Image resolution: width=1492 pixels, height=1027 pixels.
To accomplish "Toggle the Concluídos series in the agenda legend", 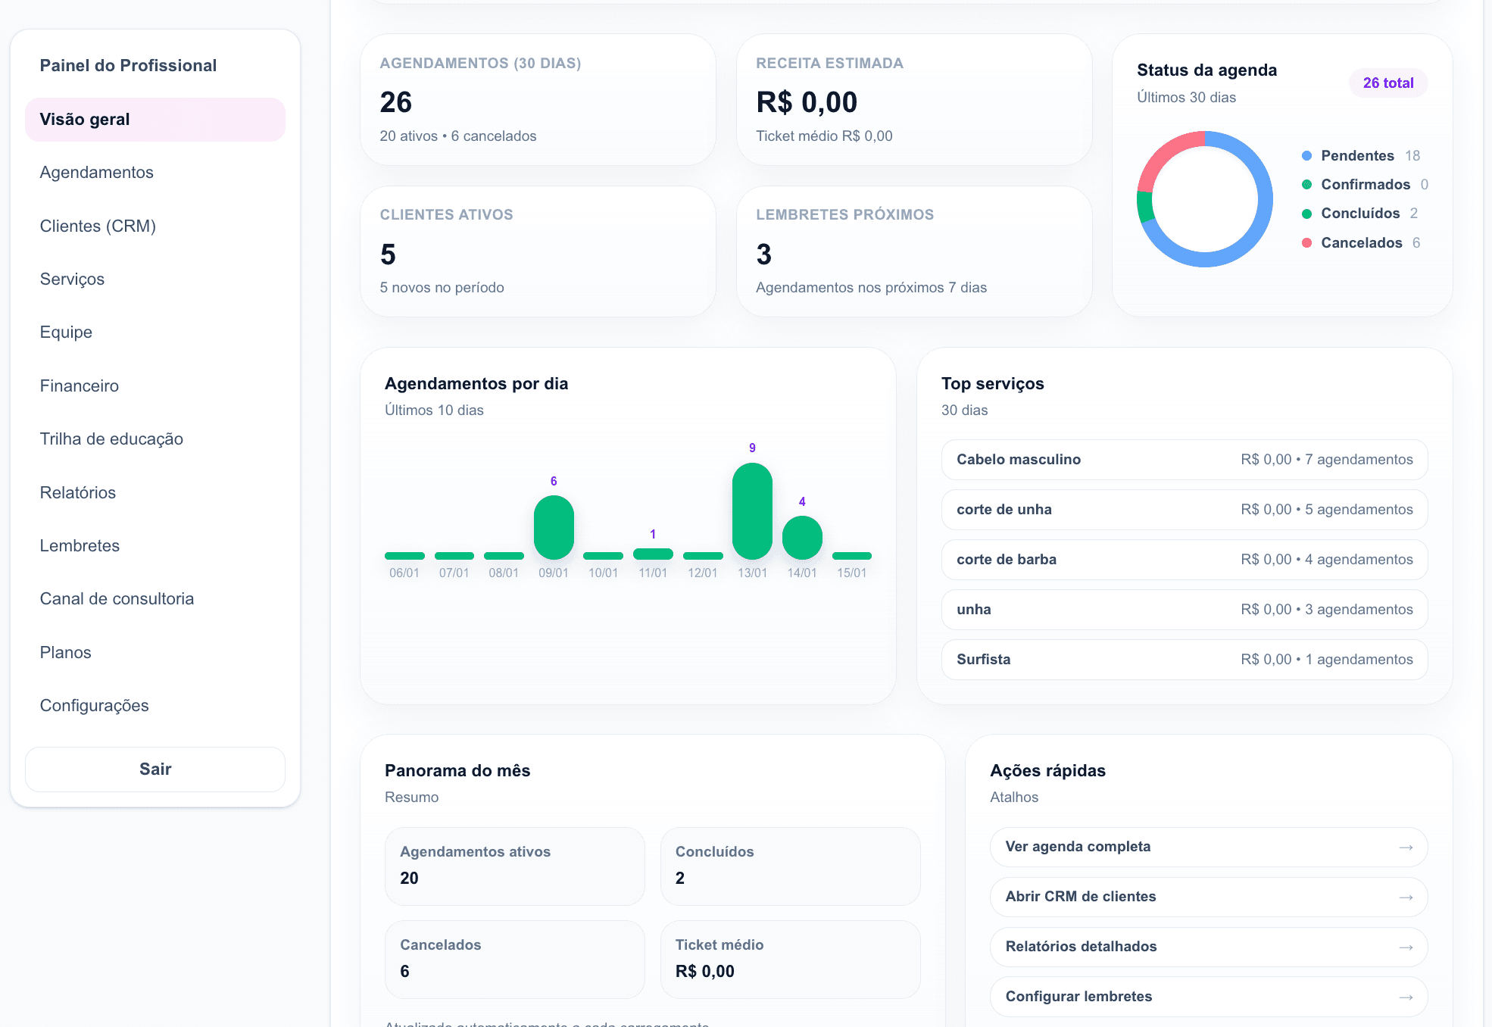I will point(1360,213).
